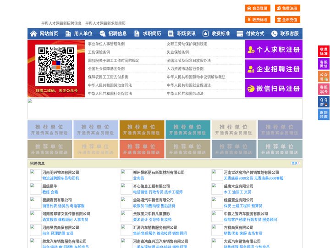Viewport: 330px width, 248px height.
Task: Open 盛唐木业有限公司 company link
Action: [x=238, y=186]
